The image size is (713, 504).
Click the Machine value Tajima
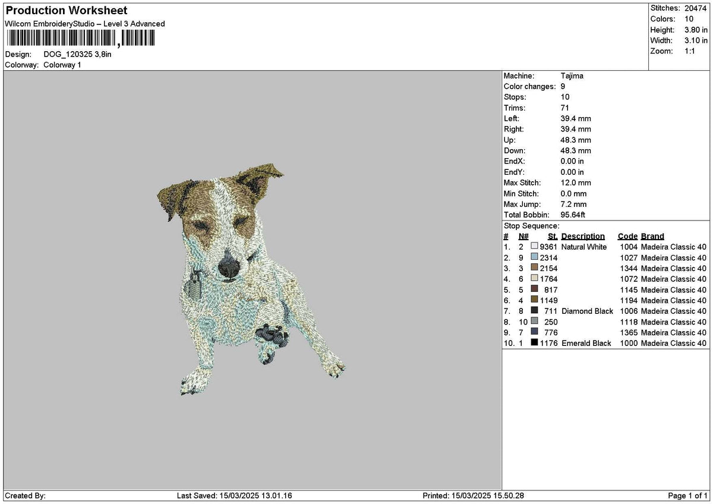[572, 76]
